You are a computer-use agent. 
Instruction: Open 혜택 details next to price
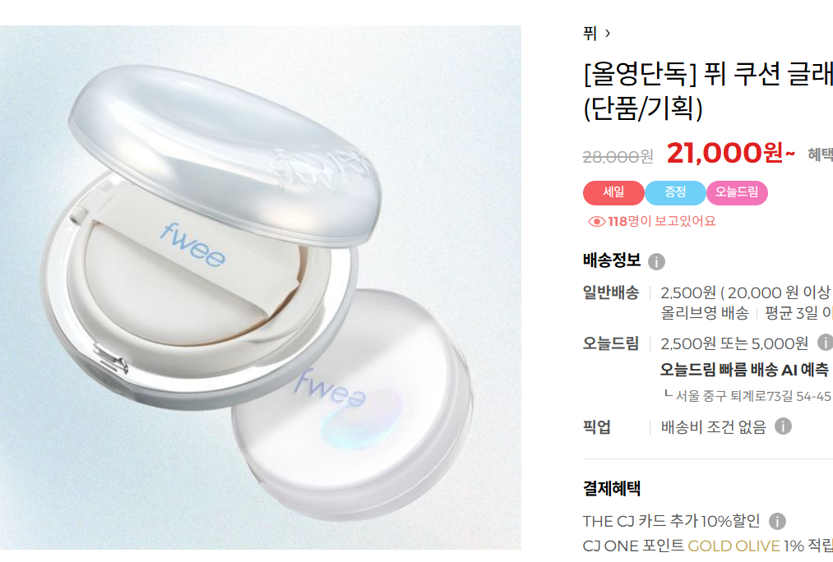pyautogui.click(x=820, y=154)
